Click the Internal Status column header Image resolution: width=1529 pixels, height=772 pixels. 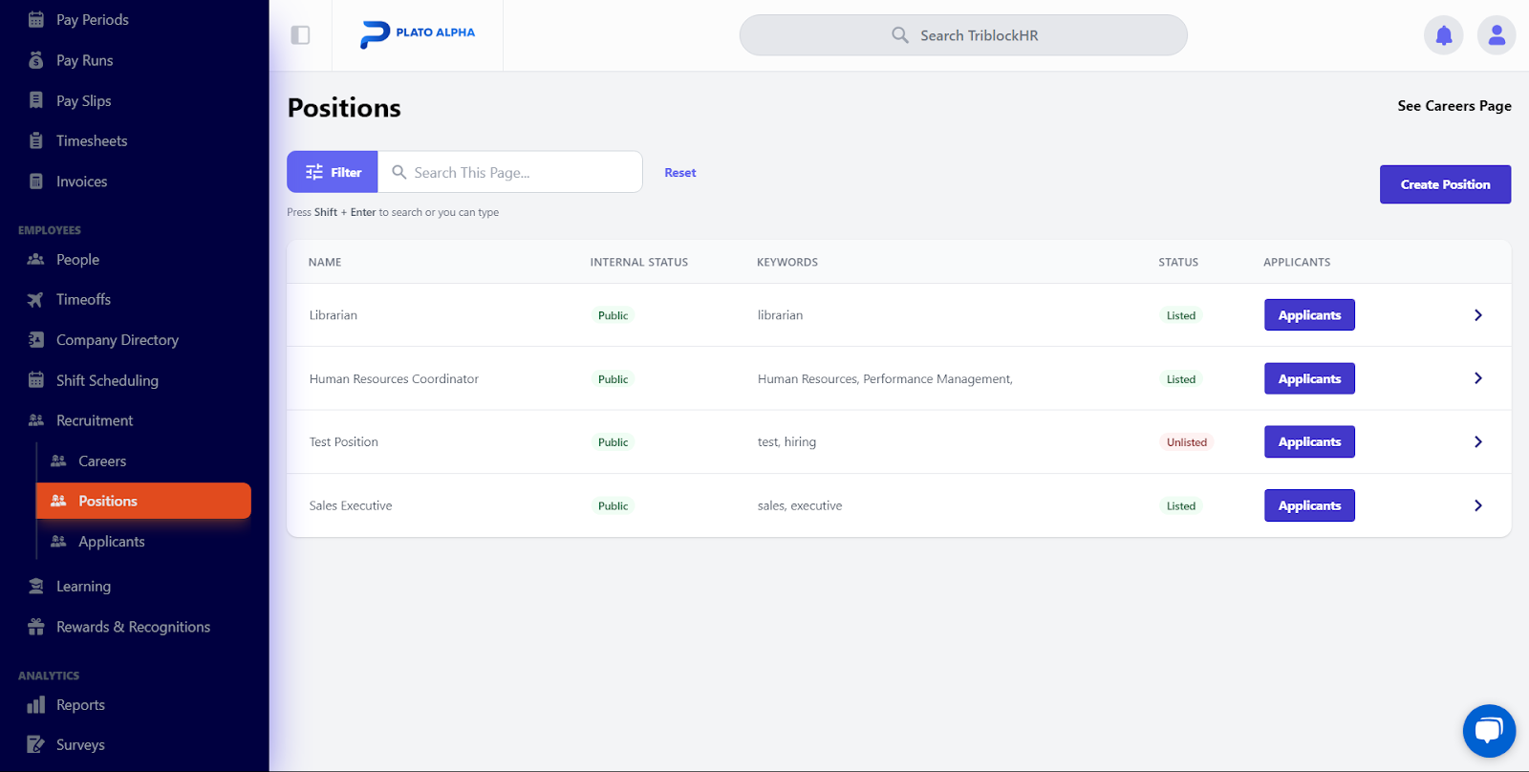pos(639,262)
